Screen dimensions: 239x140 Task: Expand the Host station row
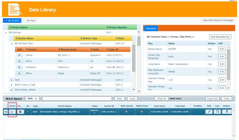tap(12, 80)
